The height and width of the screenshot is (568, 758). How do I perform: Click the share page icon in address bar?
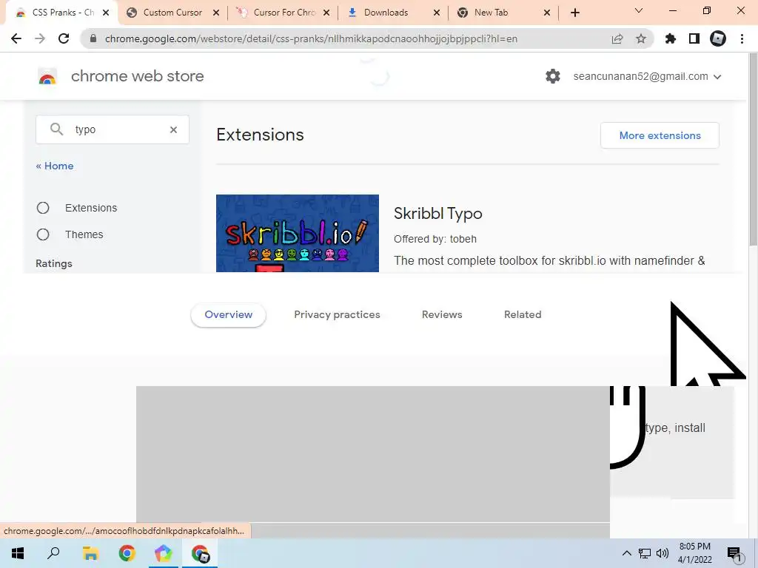[617, 38]
